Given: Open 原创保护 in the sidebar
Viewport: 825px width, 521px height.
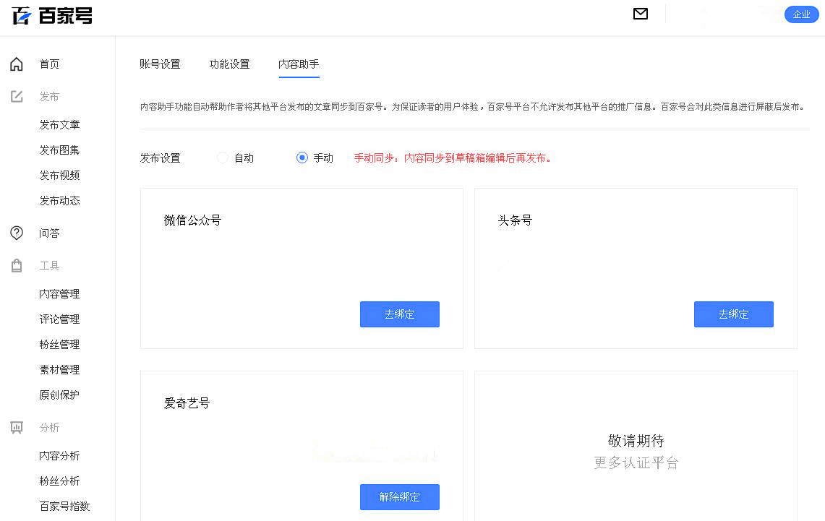Looking at the screenshot, I should point(59,395).
